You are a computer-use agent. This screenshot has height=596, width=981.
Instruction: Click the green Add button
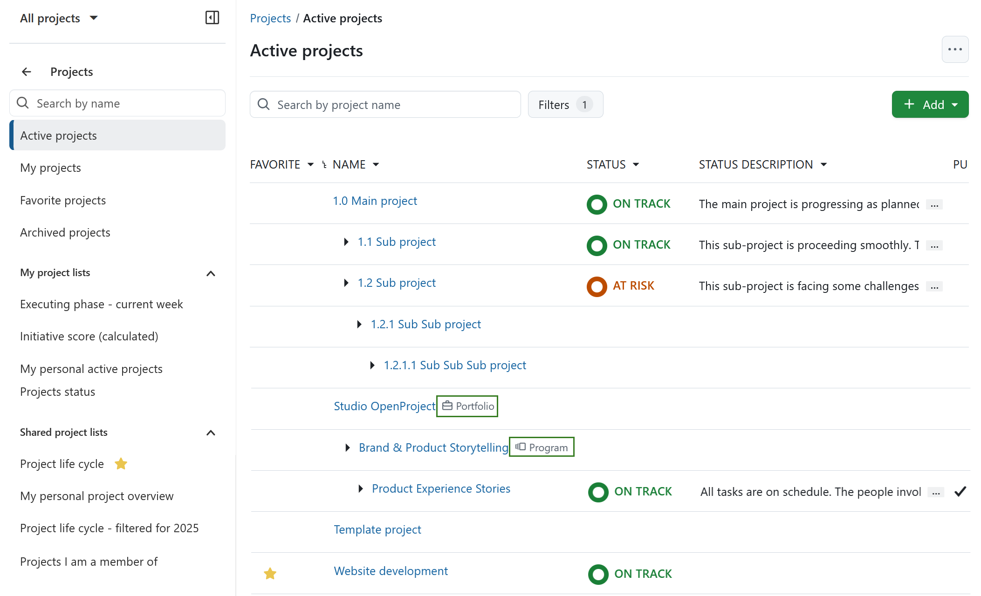tap(930, 104)
